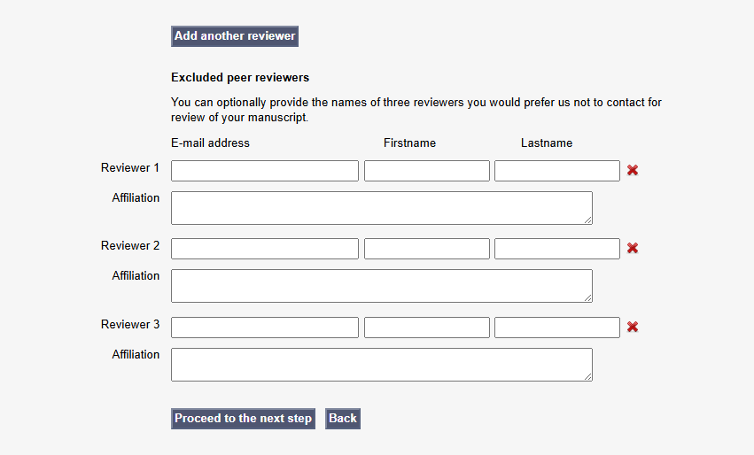Viewport: 754px width, 455px height.
Task: Focus Reviewer 2 e-mail address field
Action: pos(265,249)
